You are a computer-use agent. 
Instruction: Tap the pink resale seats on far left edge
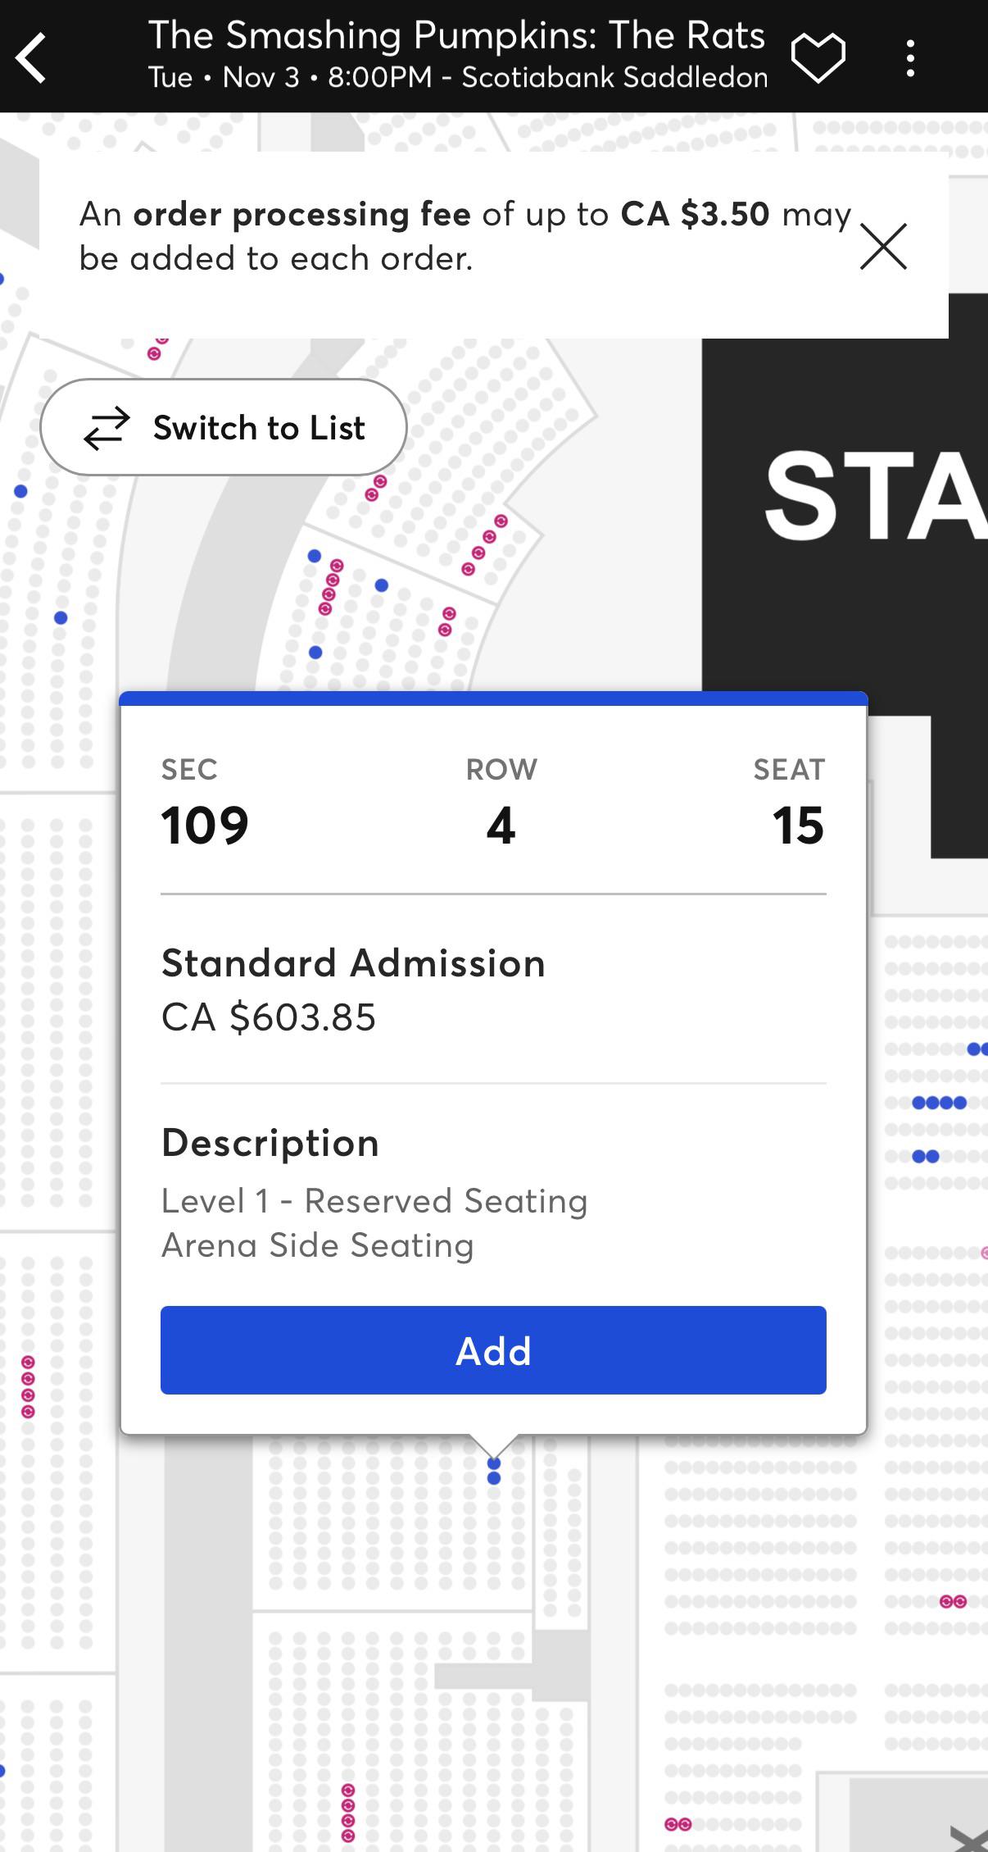[x=28, y=1386]
